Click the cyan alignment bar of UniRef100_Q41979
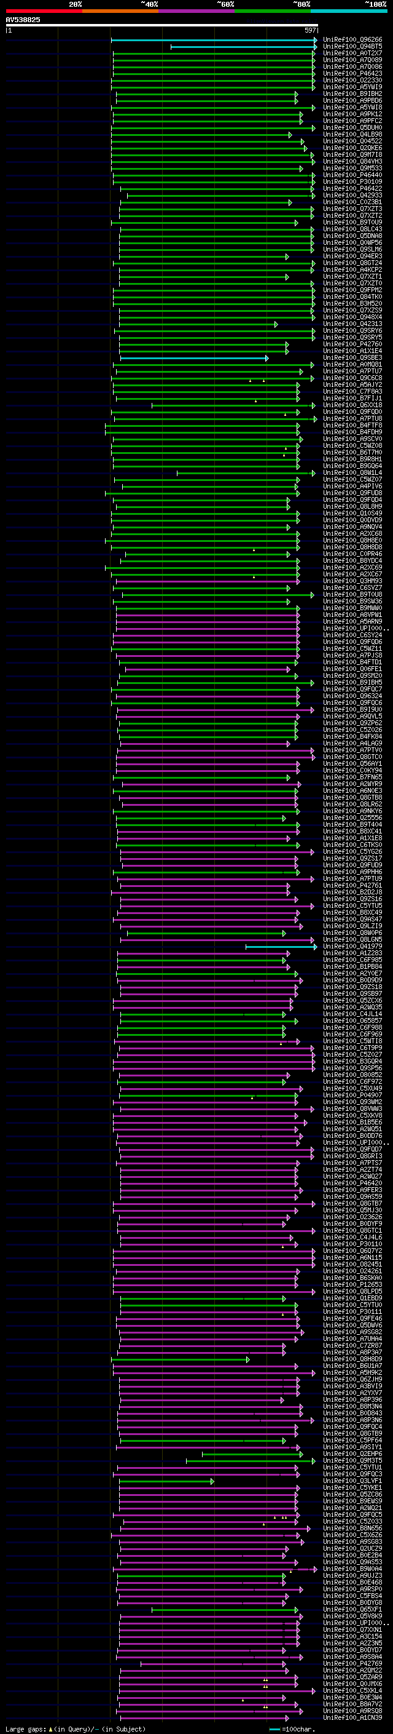 click(x=281, y=947)
